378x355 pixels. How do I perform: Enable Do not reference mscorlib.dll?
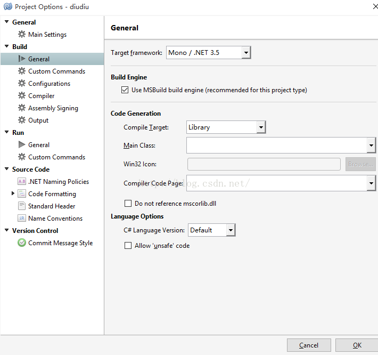(128, 204)
